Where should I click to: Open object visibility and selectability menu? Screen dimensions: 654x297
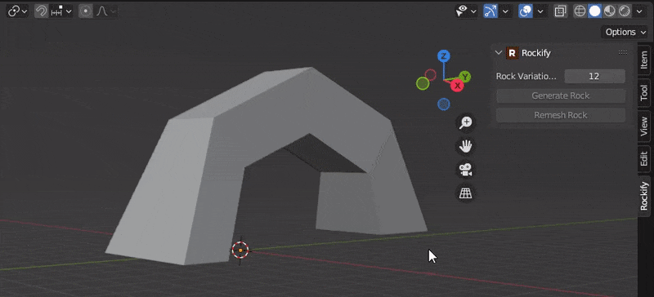point(466,11)
